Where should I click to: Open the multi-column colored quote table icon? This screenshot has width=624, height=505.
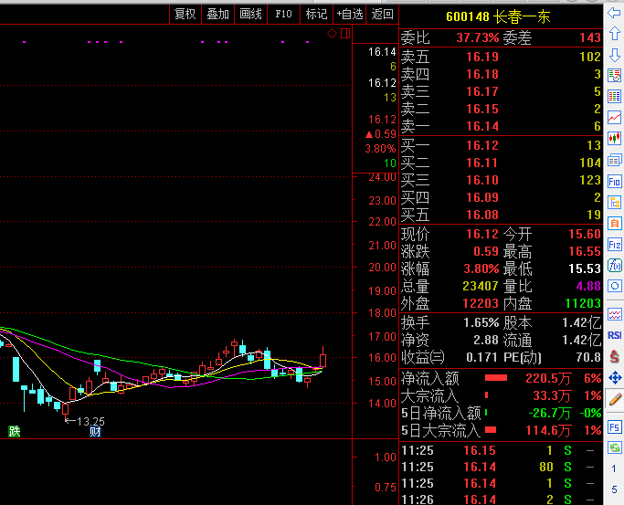pyautogui.click(x=615, y=96)
